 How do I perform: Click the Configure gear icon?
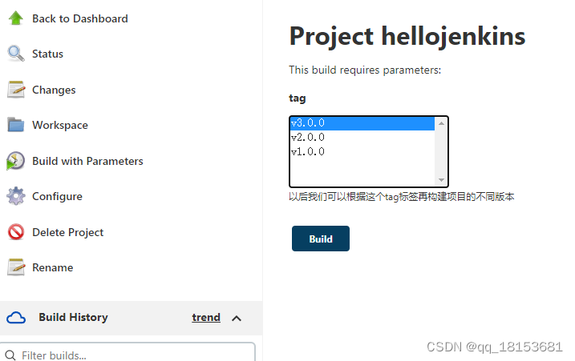15,196
